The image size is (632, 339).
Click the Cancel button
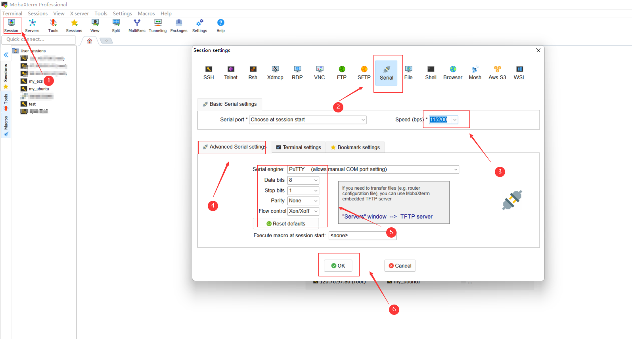click(x=400, y=266)
